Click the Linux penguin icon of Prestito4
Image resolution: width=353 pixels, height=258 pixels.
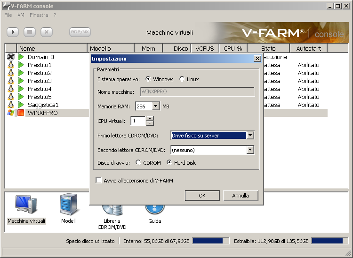10,89
